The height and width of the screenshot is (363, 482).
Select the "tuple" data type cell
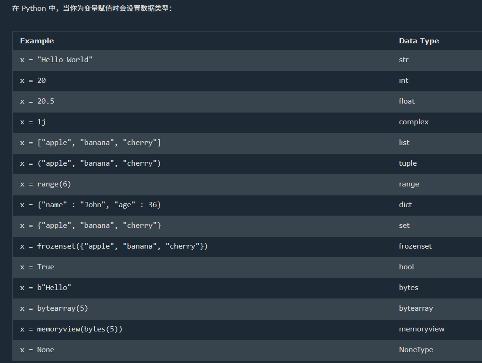(408, 163)
